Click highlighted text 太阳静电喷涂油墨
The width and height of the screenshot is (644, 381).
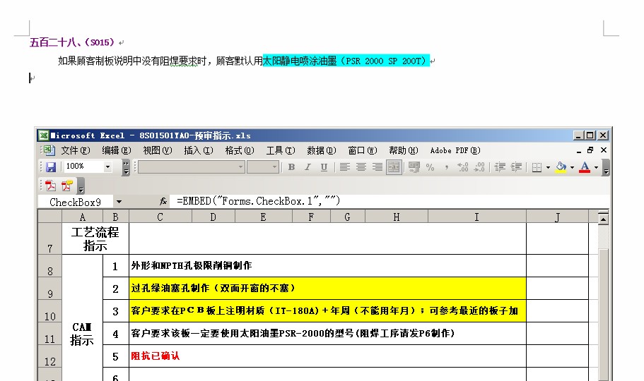(300, 61)
